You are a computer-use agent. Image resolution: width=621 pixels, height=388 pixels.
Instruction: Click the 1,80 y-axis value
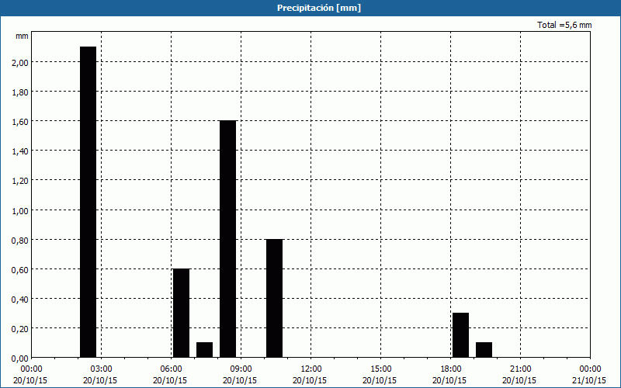(20, 92)
